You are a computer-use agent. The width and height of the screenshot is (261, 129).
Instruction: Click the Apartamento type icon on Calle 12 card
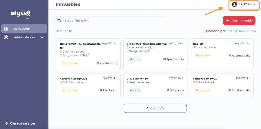[98, 63]
